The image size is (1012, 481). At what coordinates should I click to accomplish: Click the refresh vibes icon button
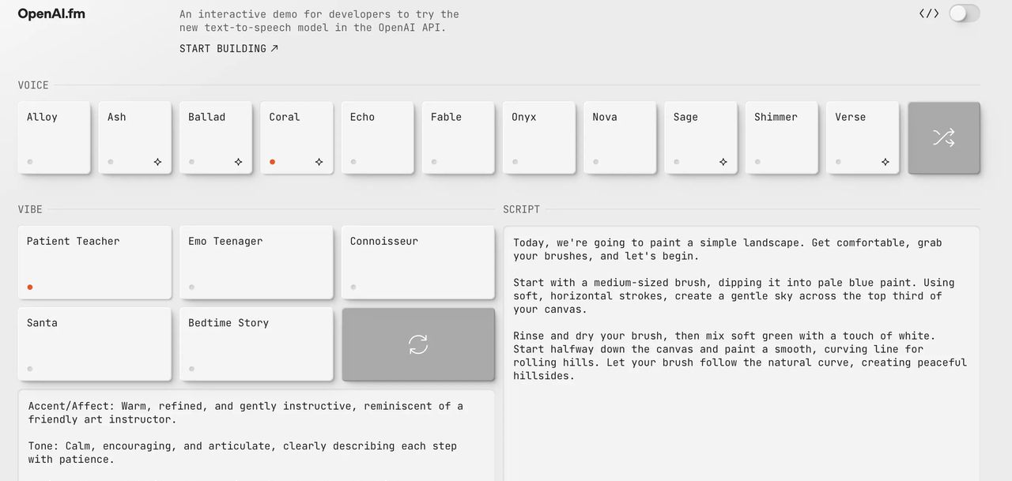click(418, 344)
